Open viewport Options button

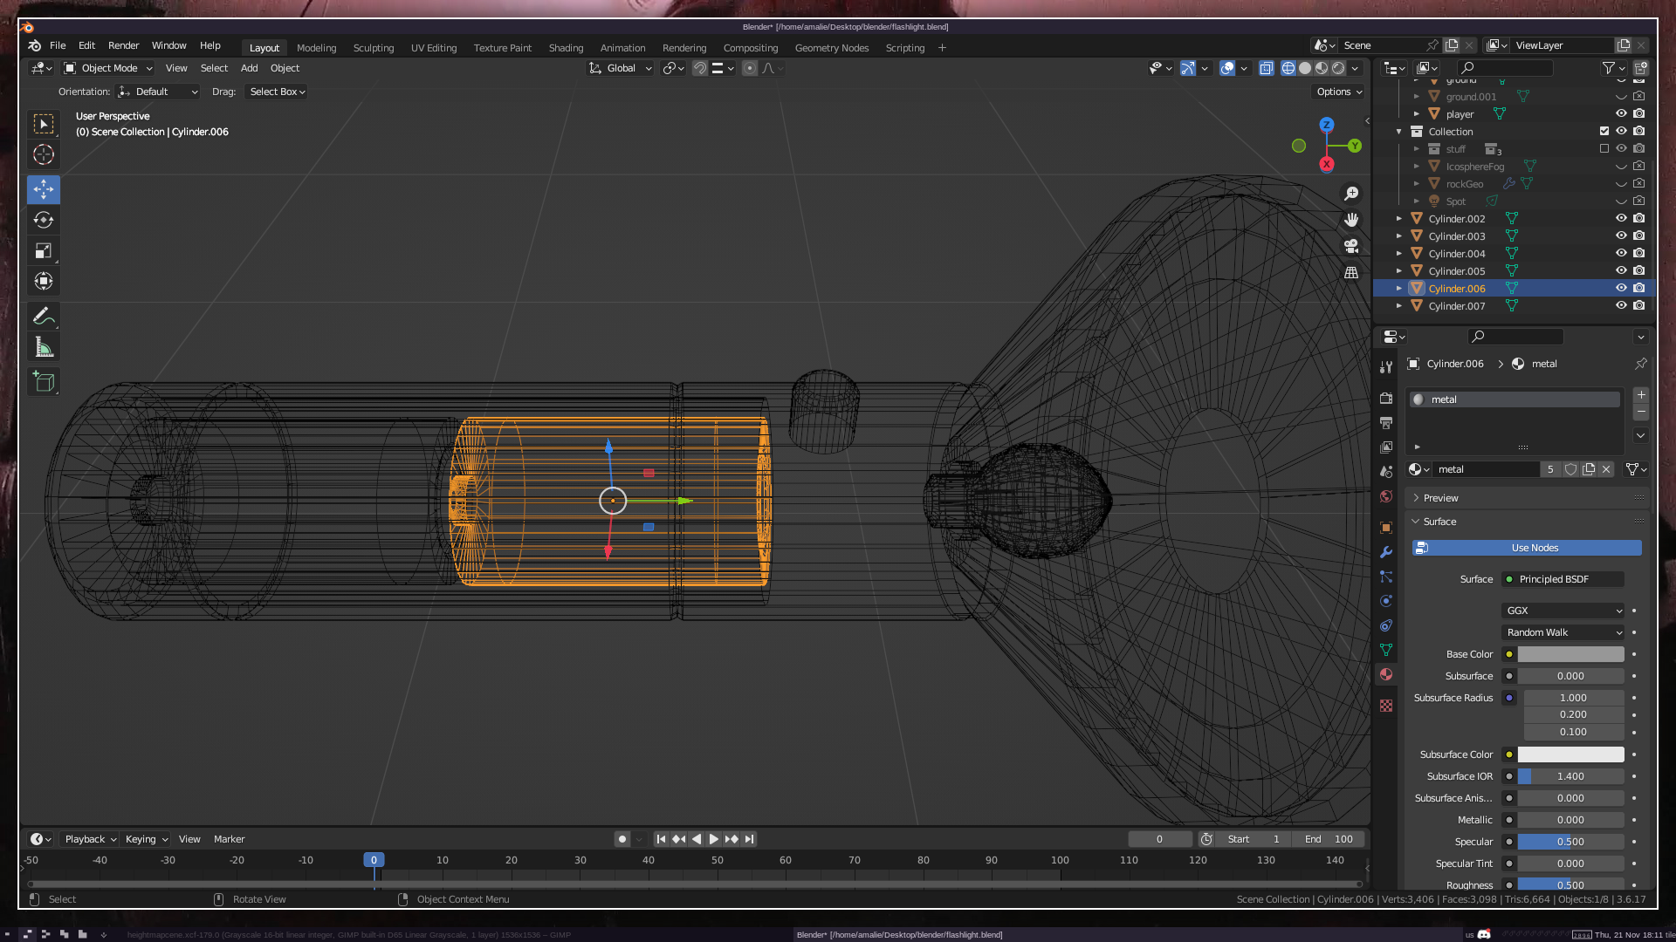[x=1338, y=92]
